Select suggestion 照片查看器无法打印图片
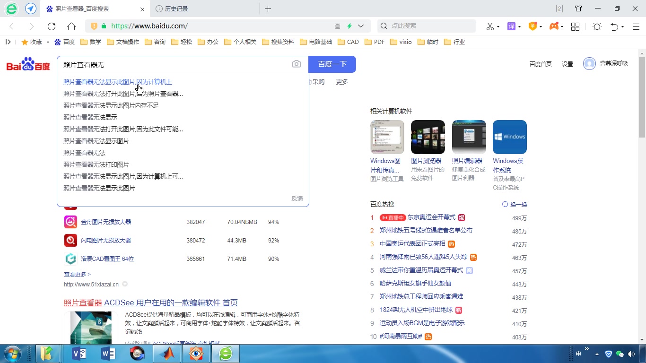Viewport: 646px width, 363px height. pyautogui.click(x=96, y=164)
